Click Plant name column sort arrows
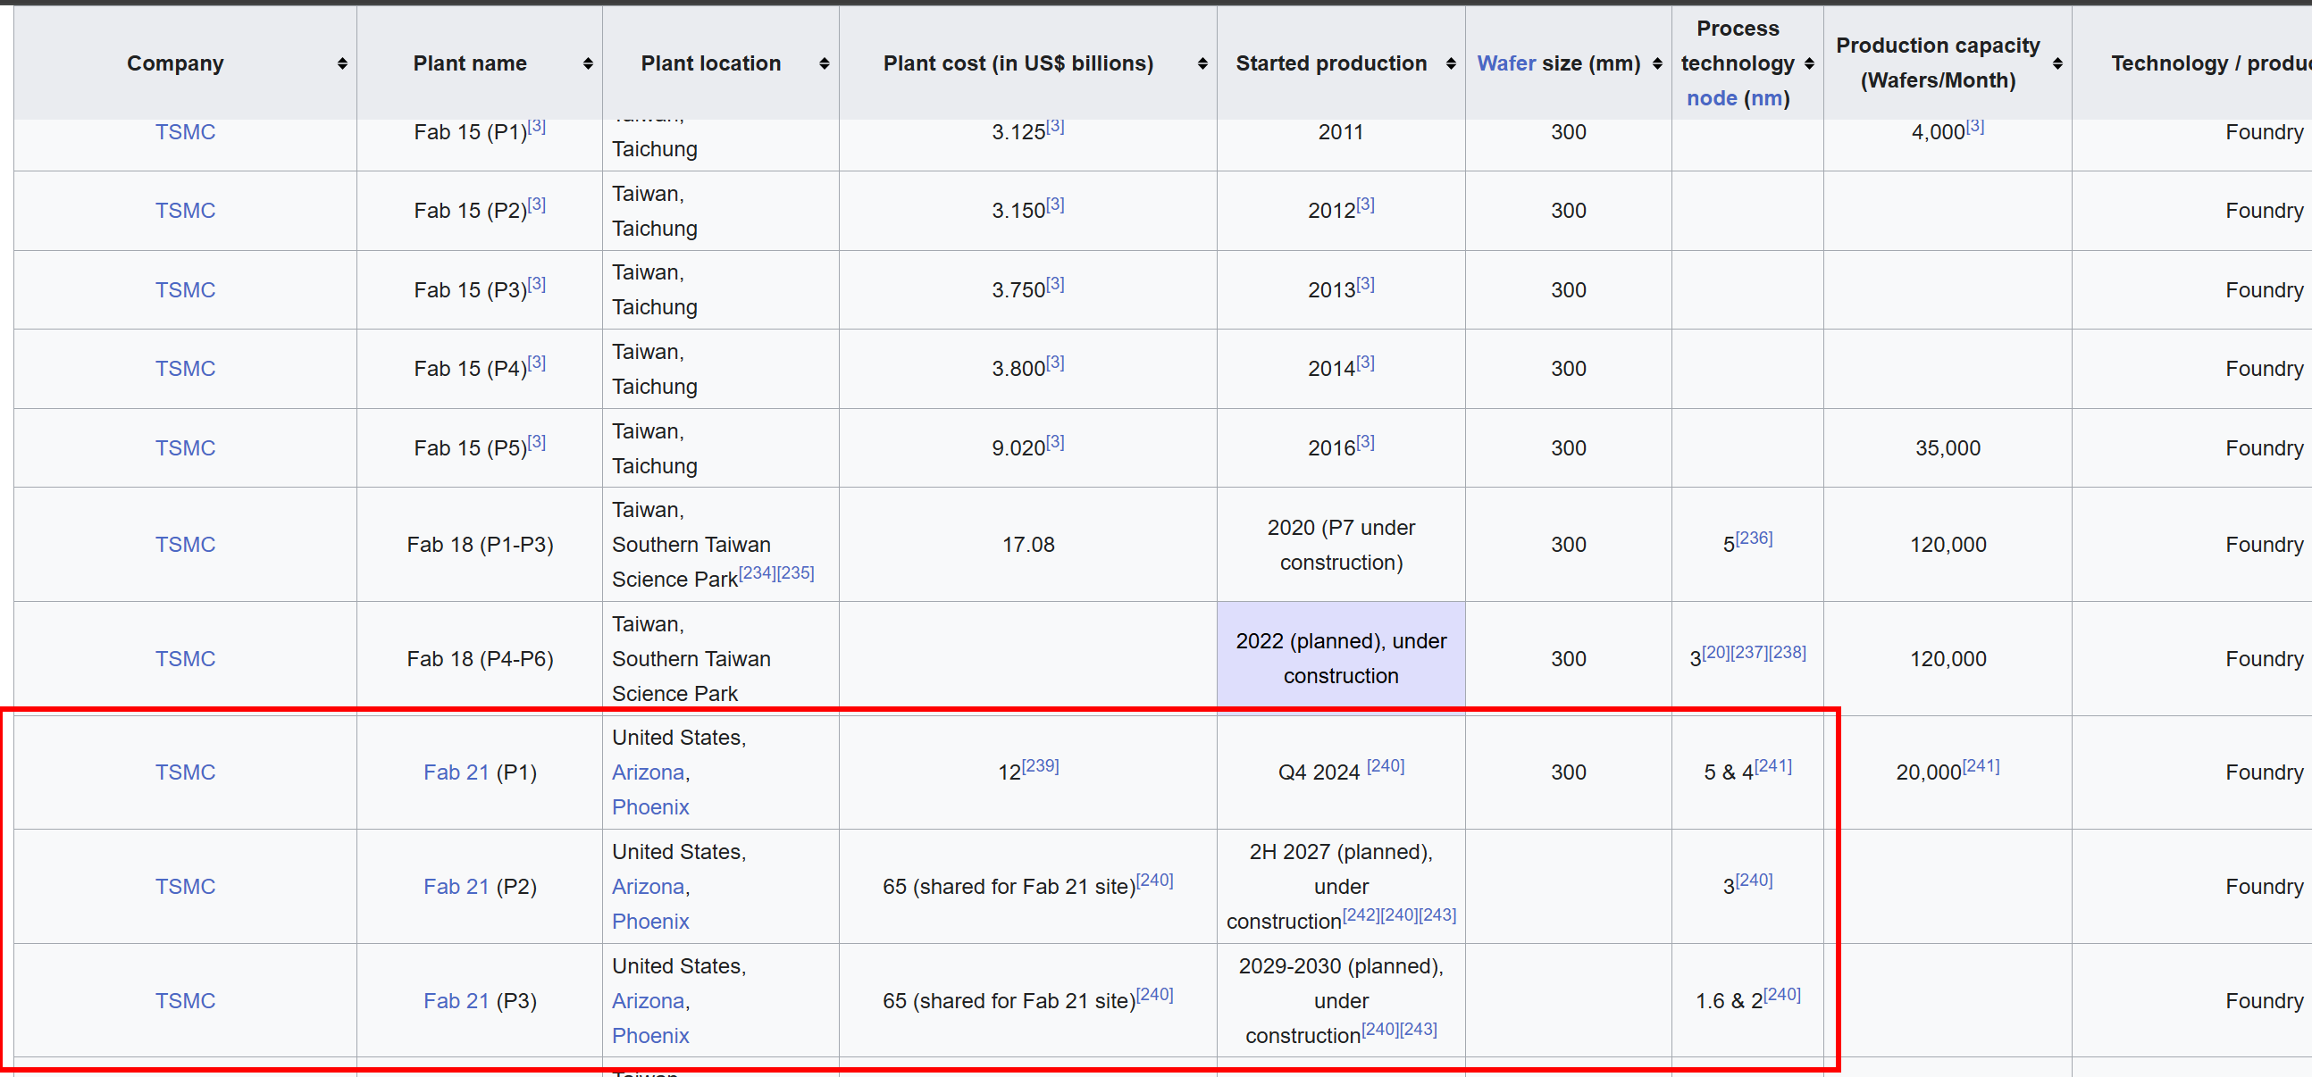 click(x=588, y=63)
